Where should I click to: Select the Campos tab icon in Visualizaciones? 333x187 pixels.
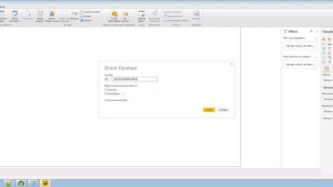point(326,69)
